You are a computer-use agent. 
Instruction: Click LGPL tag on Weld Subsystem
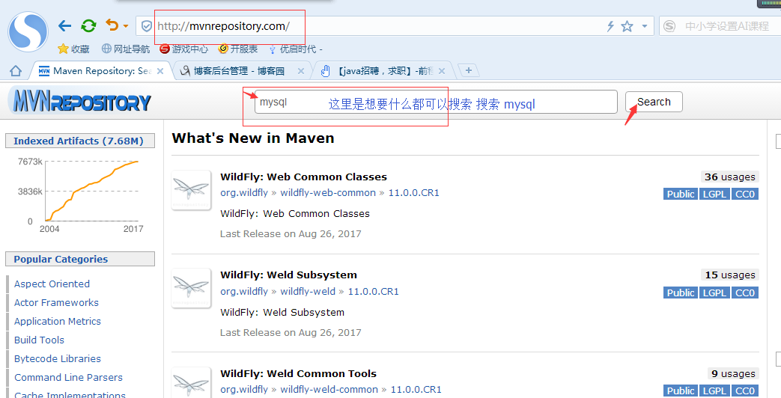coord(715,293)
